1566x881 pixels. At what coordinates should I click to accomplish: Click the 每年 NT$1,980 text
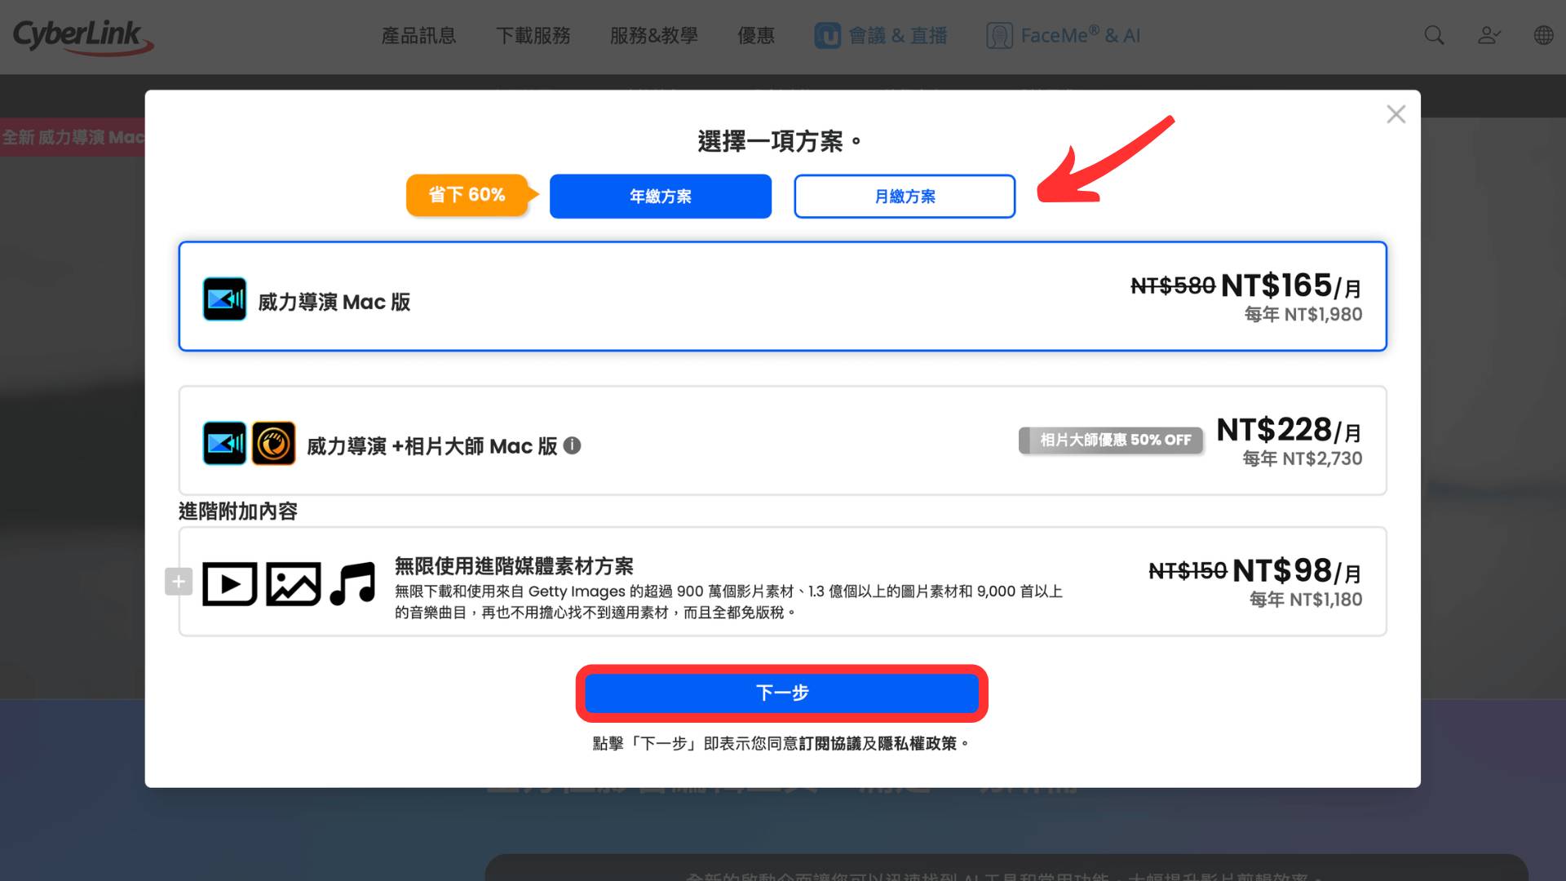[x=1303, y=315]
